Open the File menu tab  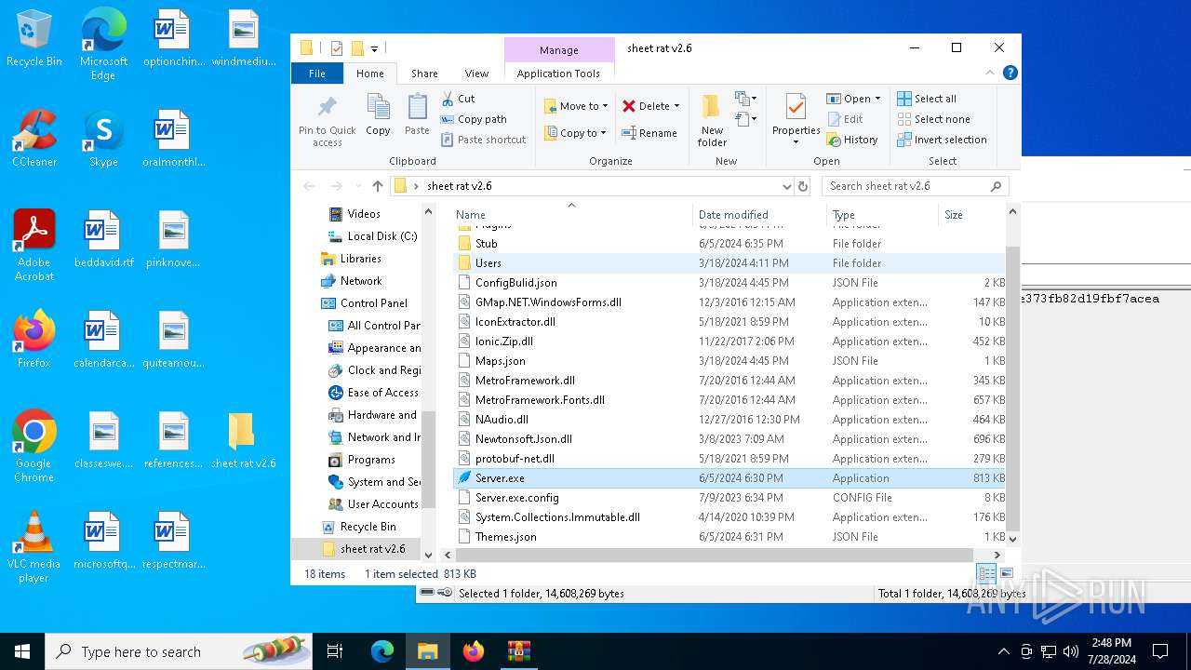click(x=317, y=74)
